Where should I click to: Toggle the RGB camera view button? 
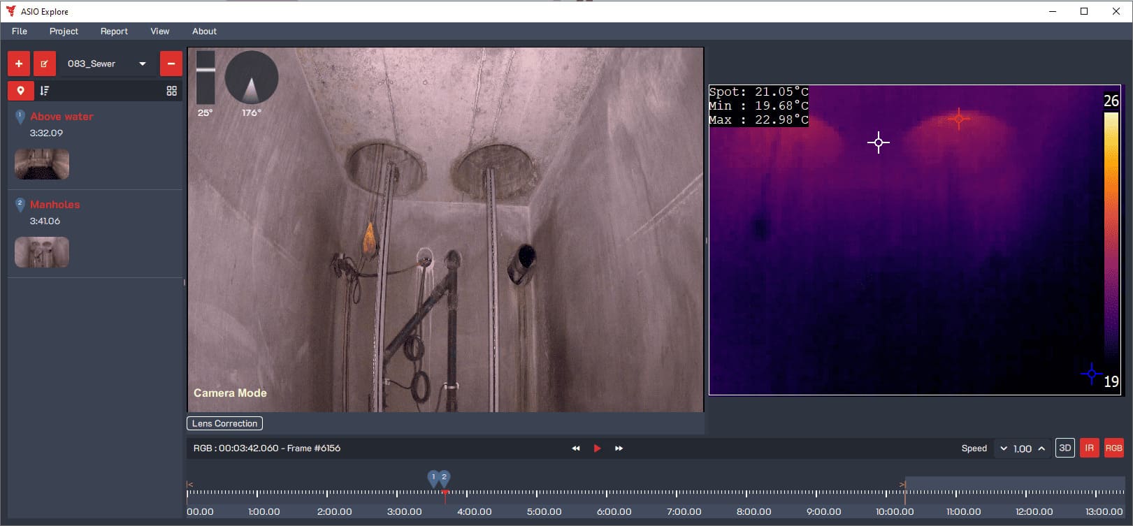[1113, 448]
